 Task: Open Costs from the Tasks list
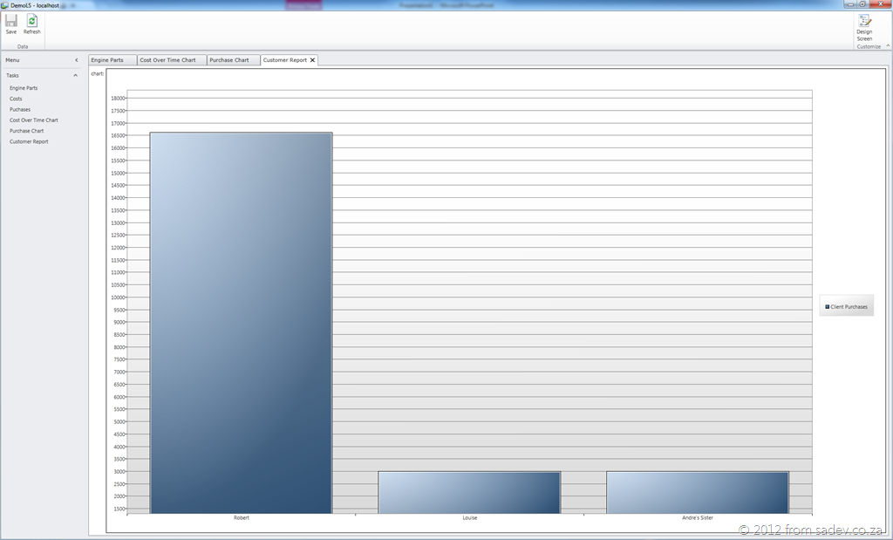[16, 99]
